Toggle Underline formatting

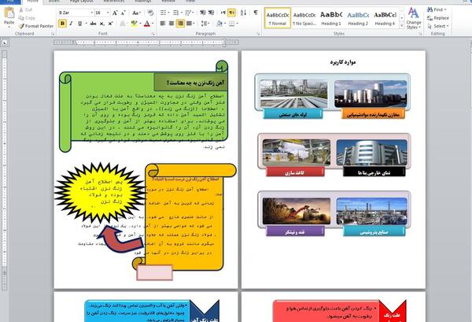(x=81, y=24)
